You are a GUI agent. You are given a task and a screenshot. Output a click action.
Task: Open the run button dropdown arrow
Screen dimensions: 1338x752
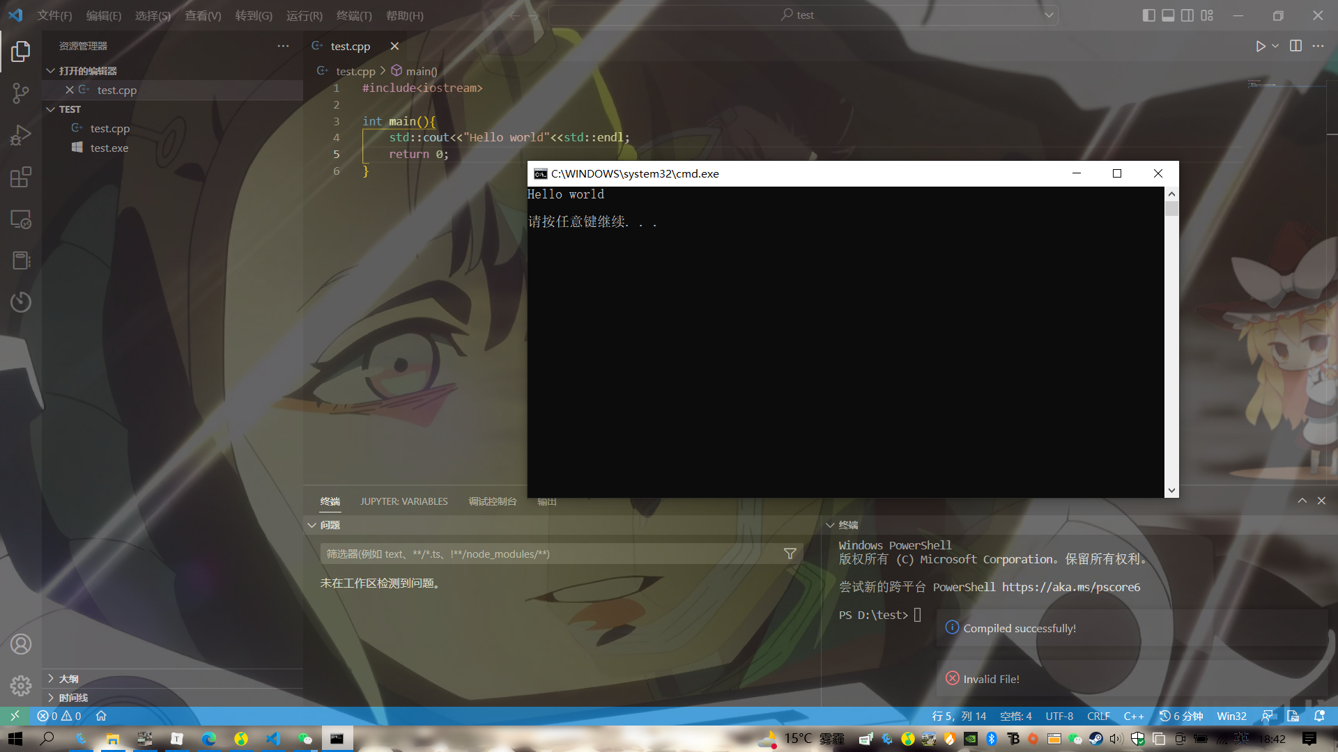[x=1275, y=46]
